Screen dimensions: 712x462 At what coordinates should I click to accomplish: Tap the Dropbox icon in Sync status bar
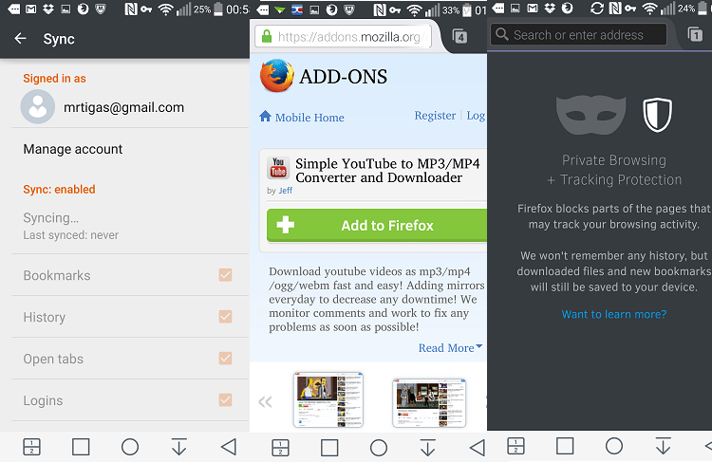point(48,9)
